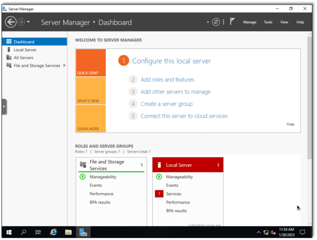The width and height of the screenshot is (317, 240).
Task: Open the Tools menu
Action: point(268,22)
